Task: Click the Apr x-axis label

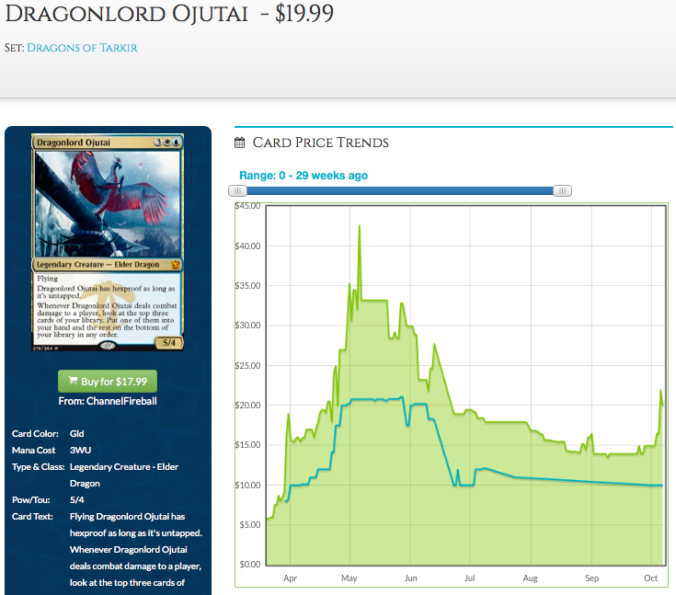Action: point(290,578)
